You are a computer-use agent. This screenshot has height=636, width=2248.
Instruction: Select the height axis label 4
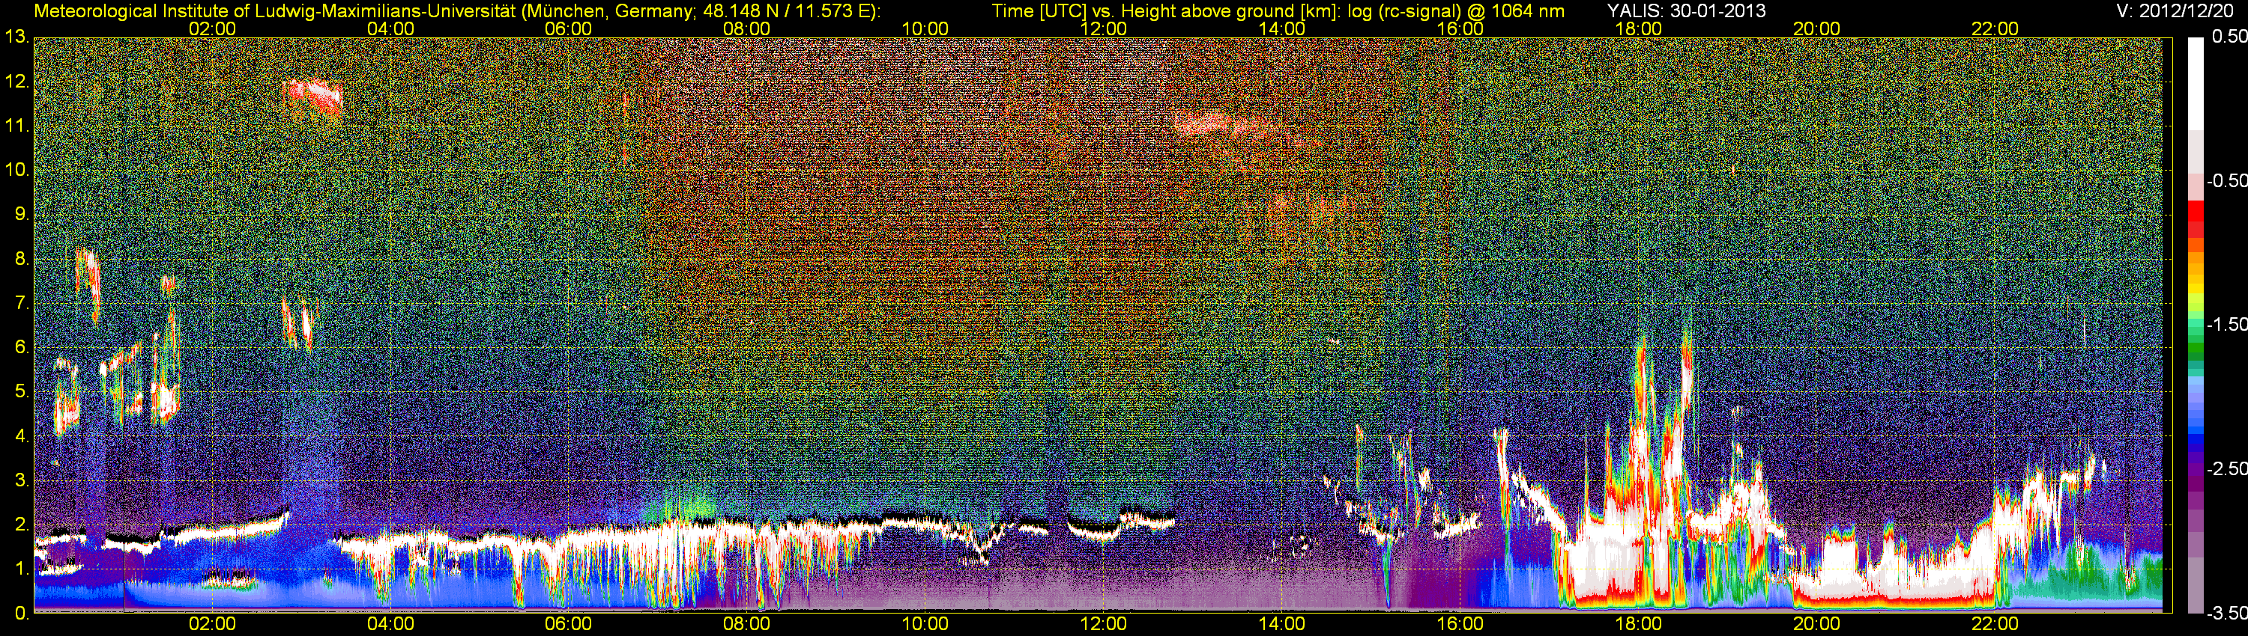(21, 436)
